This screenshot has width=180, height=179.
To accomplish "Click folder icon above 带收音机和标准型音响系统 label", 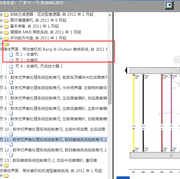I will pyautogui.click(x=6, y=166).
